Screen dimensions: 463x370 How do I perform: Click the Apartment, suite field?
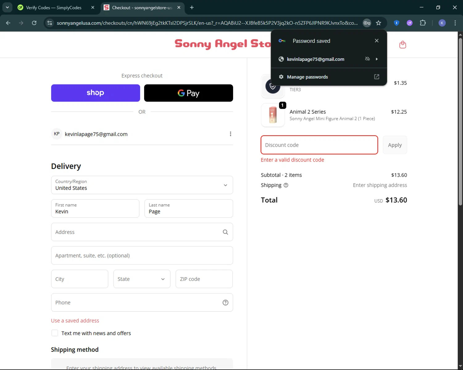(x=142, y=255)
